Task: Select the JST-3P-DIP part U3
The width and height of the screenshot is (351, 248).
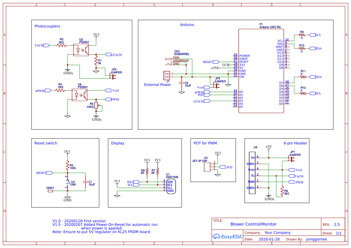Action: [206, 167]
